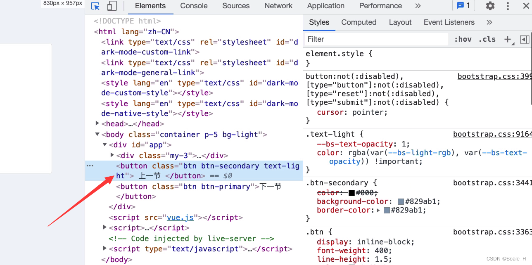Select the live-server injected comment line

(x=191, y=239)
